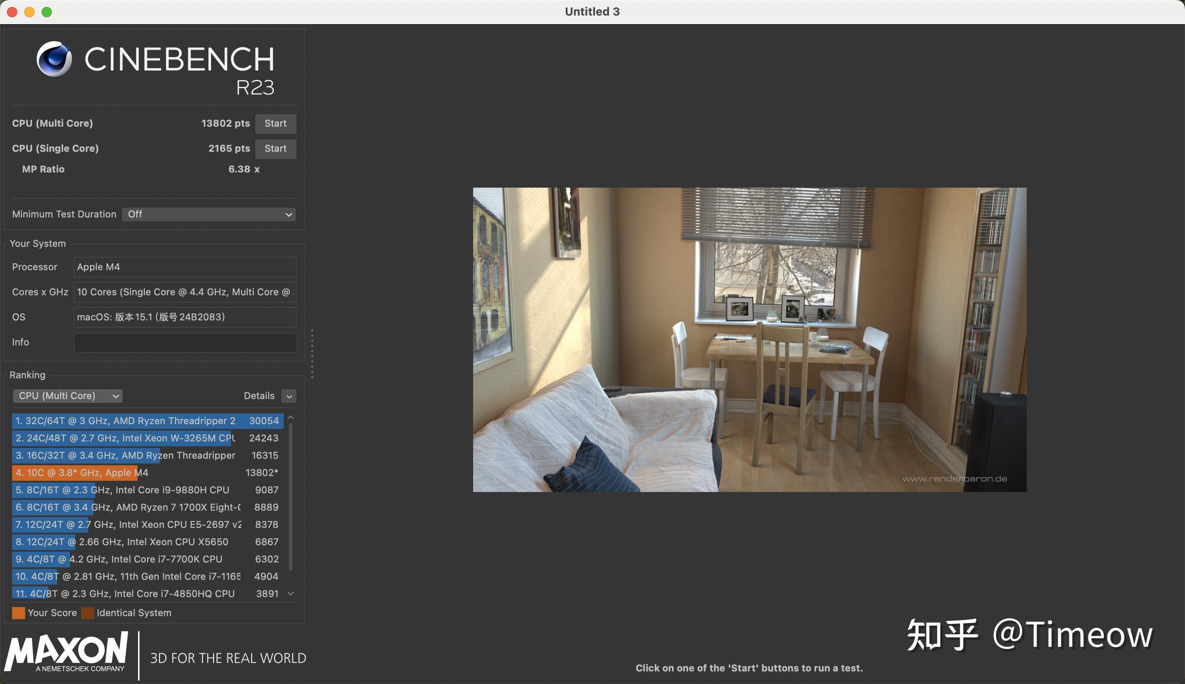Click the Cores x GHz field

click(185, 292)
